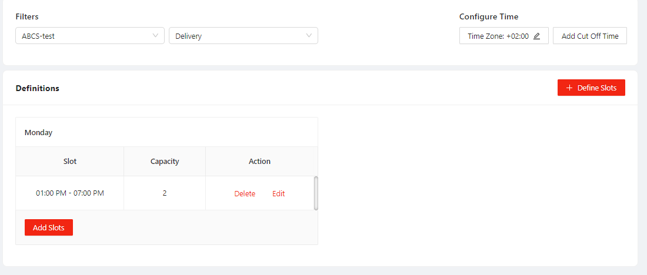The height and width of the screenshot is (275, 647).
Task: Click the Action column header
Action: [259, 161]
